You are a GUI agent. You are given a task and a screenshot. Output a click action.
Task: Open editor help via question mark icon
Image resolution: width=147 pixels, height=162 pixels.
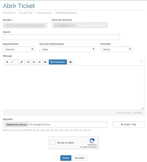[71, 62]
